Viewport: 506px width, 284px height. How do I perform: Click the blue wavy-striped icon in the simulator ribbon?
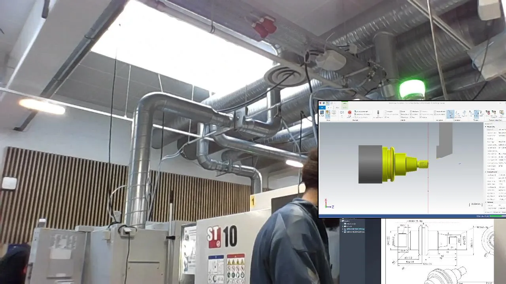click(x=322, y=112)
